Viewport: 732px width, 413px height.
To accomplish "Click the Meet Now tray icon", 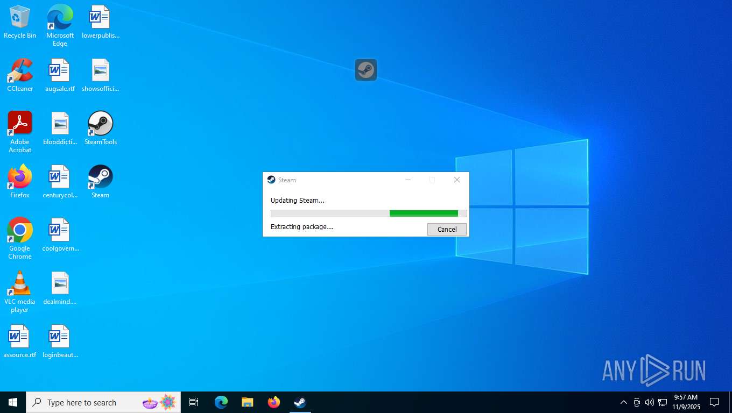I will point(637,402).
